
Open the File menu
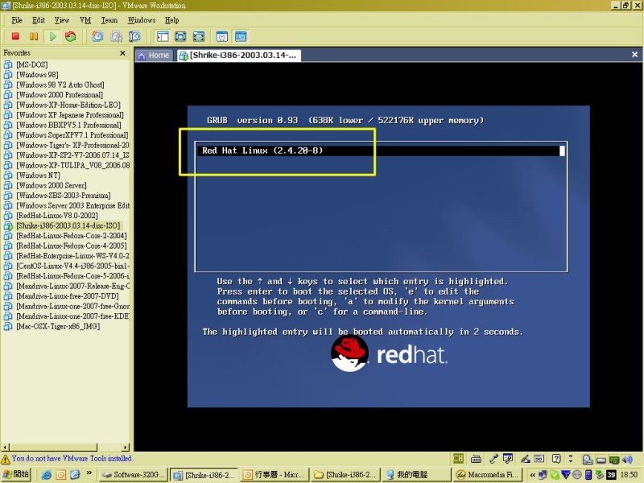coord(17,19)
